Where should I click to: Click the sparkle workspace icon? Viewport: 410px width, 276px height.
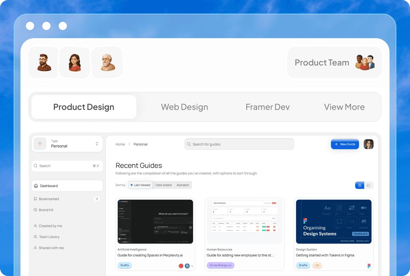[40, 143]
